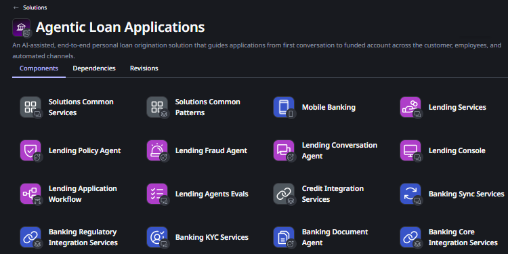
Task: Open the Dependencies tab
Action: (94, 68)
